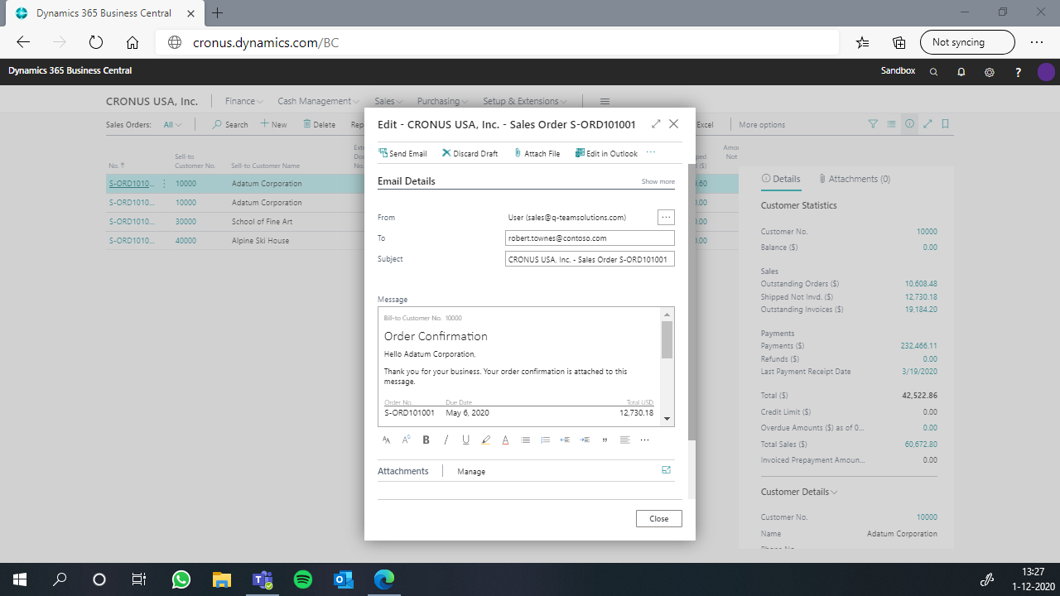The image size is (1060, 596).
Task: Expand the email dialog to full screen
Action: (x=656, y=124)
